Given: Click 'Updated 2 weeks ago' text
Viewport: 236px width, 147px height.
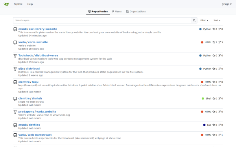Looking at the screenshot, I should pos(31,75).
